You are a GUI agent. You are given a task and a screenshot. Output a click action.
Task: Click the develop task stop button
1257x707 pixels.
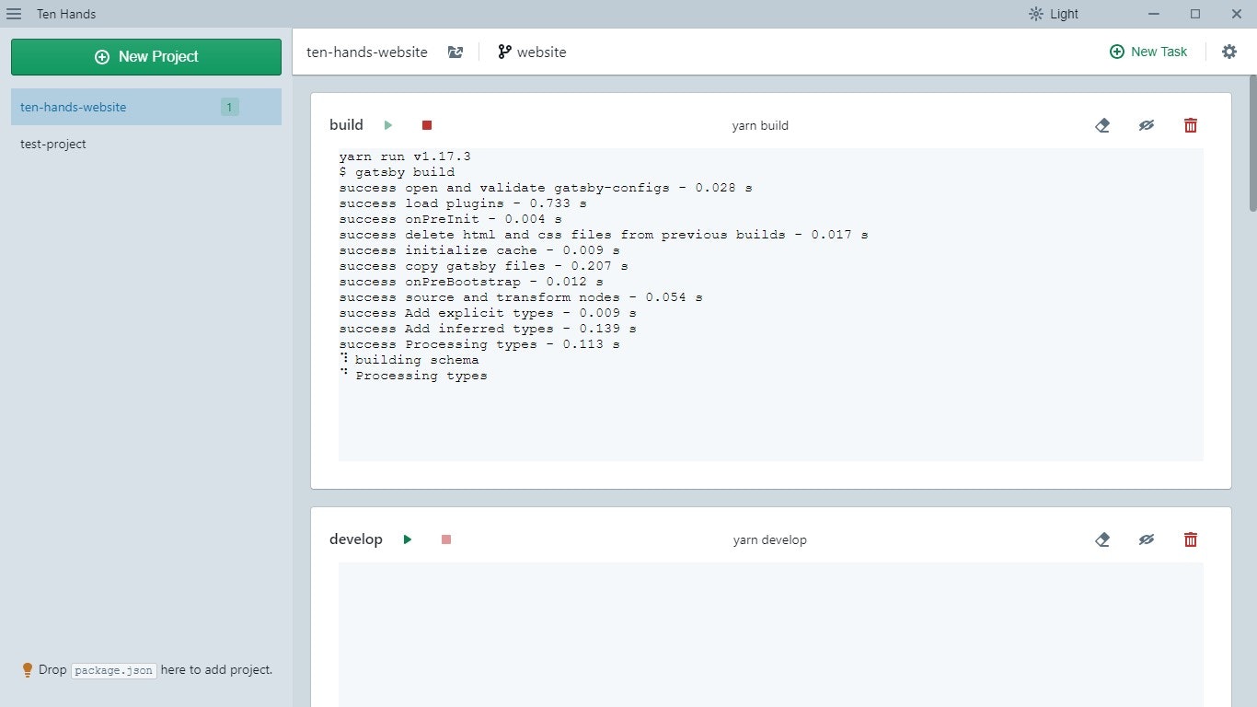click(446, 539)
